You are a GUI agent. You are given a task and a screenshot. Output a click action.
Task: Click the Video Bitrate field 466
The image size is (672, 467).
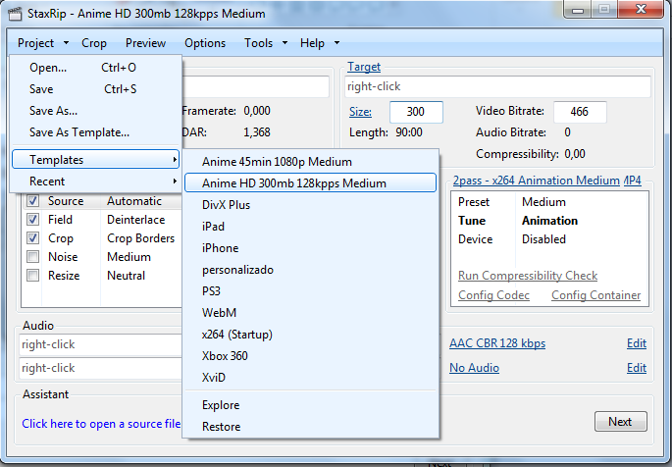580,112
